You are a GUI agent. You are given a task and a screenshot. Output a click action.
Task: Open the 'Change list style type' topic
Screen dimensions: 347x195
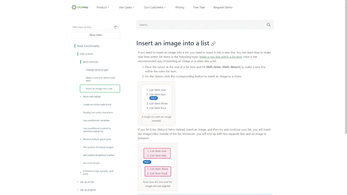pyautogui.click(x=97, y=70)
